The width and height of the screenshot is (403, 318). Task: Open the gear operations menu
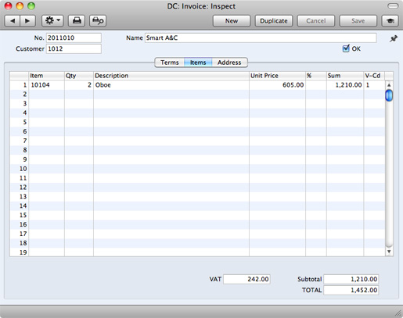pos(52,20)
